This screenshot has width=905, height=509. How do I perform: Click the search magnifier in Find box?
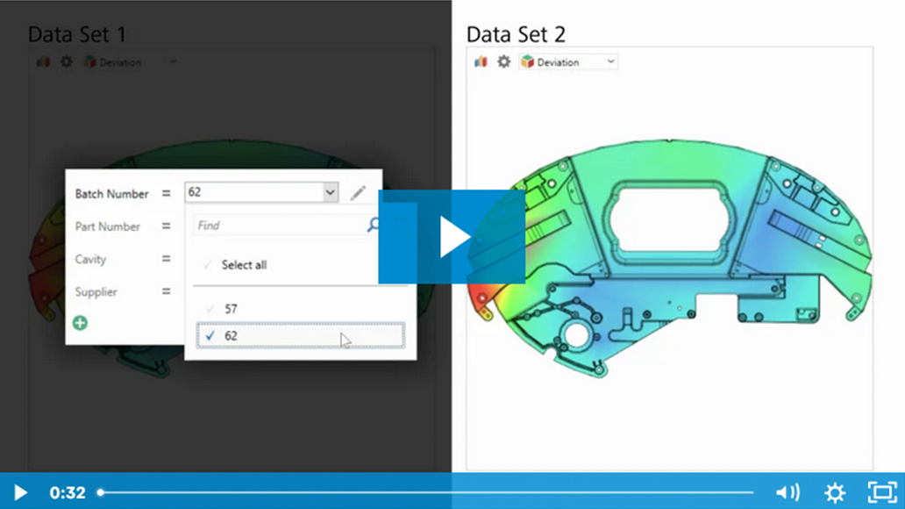click(374, 226)
